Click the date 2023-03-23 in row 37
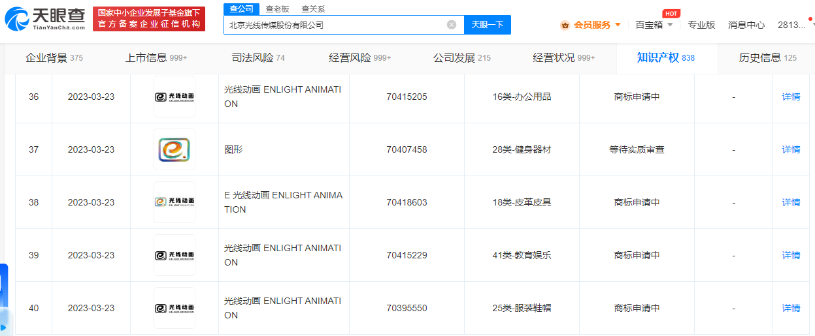 pyautogui.click(x=91, y=149)
